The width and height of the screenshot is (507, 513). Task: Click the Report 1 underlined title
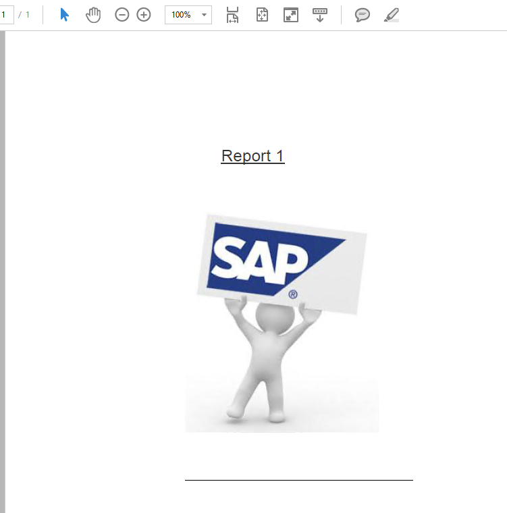(252, 156)
